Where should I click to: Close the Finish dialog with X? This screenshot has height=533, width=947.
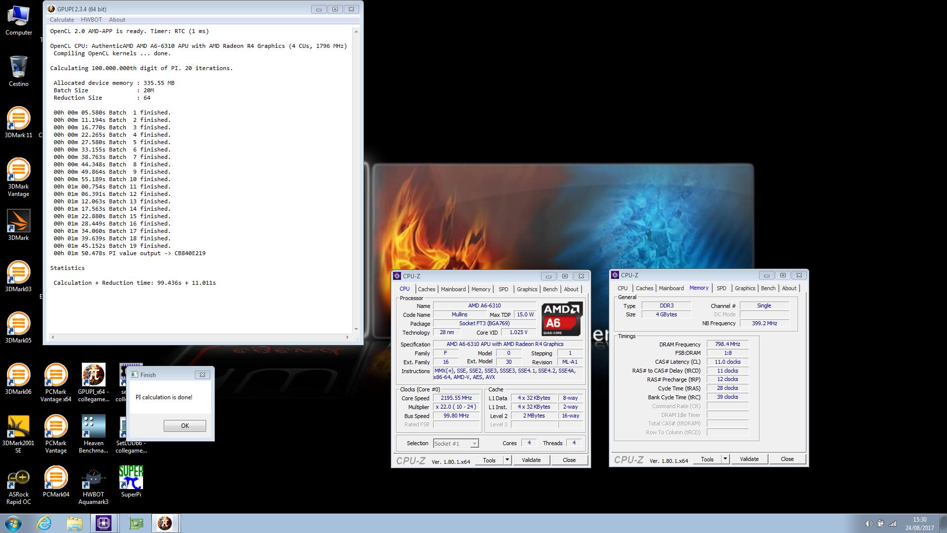[x=202, y=375]
